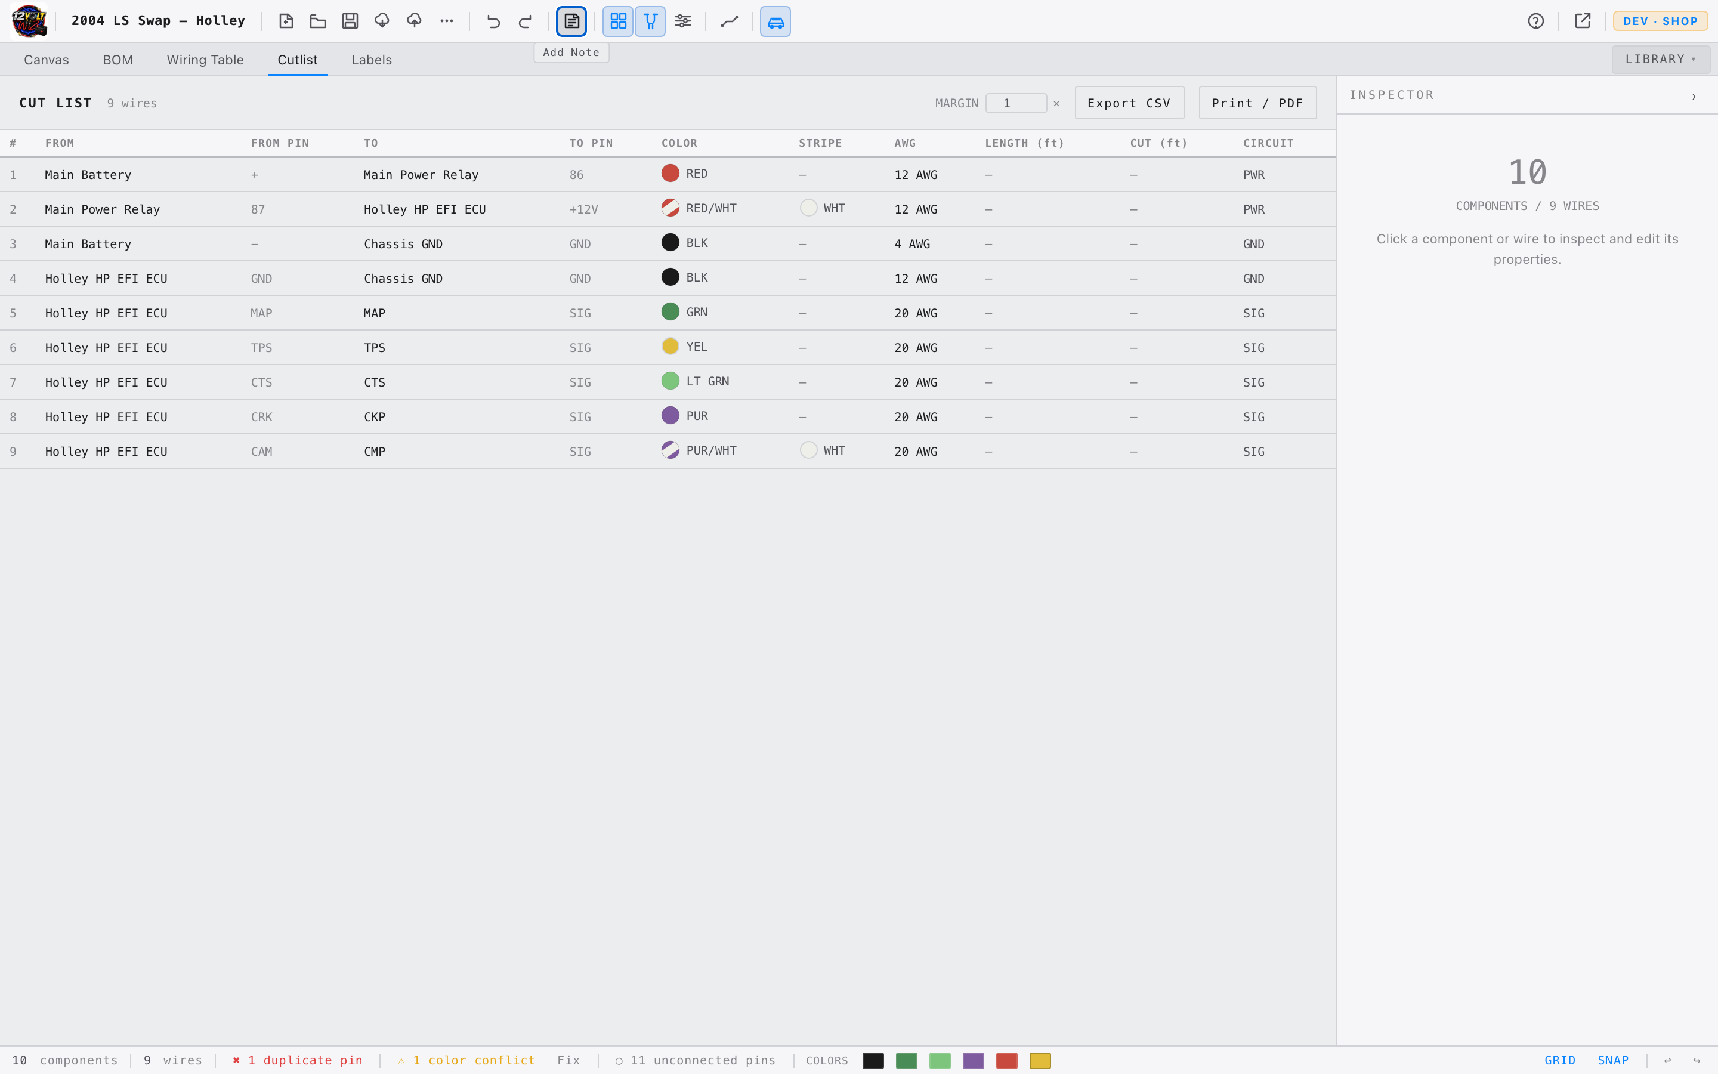This screenshot has height=1074, width=1718.
Task: Switch to the Canvas tab
Action: point(46,60)
